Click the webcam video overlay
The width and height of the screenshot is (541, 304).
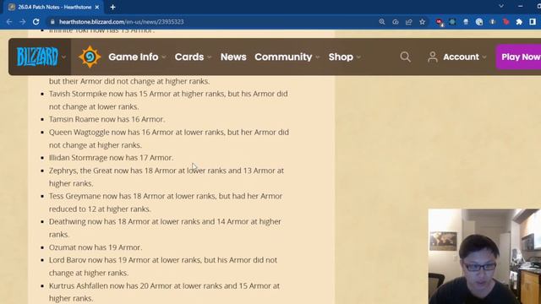pos(484,257)
